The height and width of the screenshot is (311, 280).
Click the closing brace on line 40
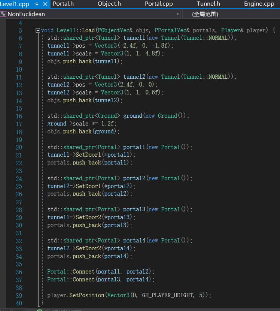coord(42,303)
